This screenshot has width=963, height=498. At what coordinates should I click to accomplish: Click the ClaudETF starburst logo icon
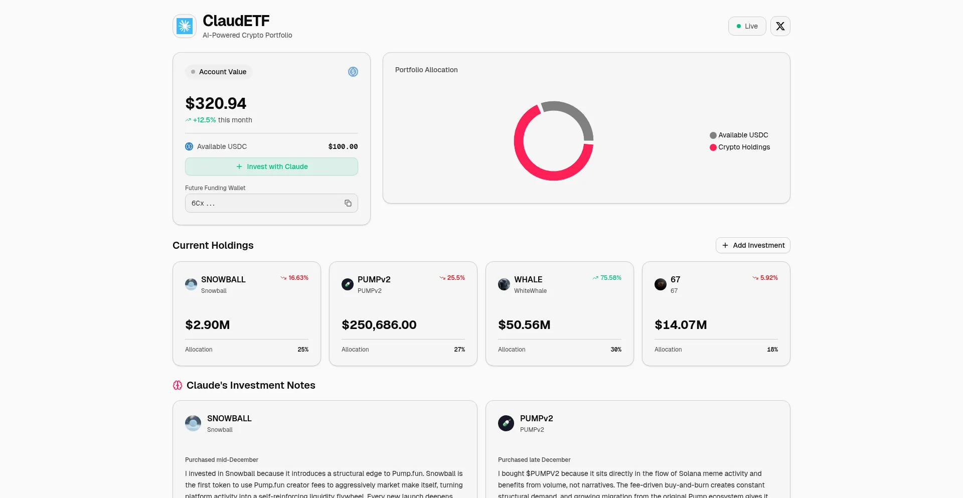pos(185,26)
